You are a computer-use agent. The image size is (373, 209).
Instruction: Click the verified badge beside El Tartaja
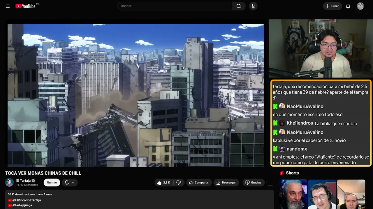(x=34, y=181)
